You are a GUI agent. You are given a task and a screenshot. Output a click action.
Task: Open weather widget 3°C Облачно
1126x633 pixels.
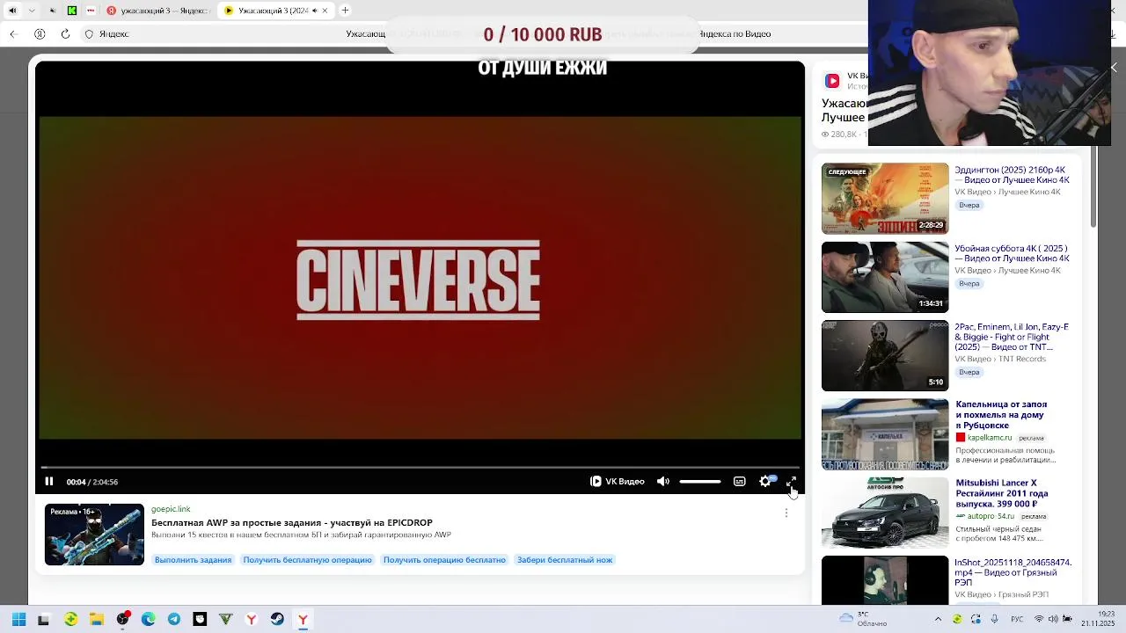(864, 619)
